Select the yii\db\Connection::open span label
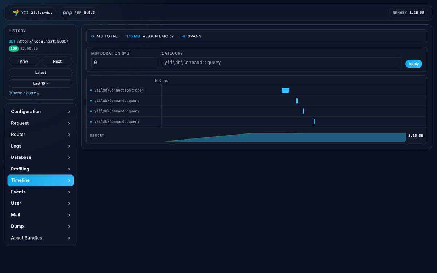437x273 pixels. pos(119,90)
